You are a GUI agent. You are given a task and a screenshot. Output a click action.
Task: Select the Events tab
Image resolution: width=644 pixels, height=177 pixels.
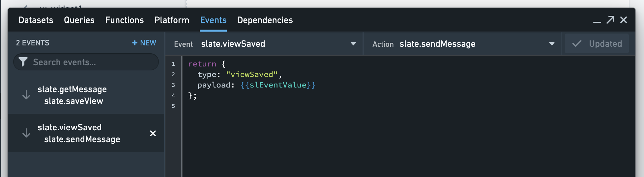213,20
